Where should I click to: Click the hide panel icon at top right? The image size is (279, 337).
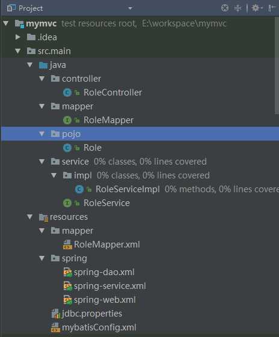(x=271, y=8)
